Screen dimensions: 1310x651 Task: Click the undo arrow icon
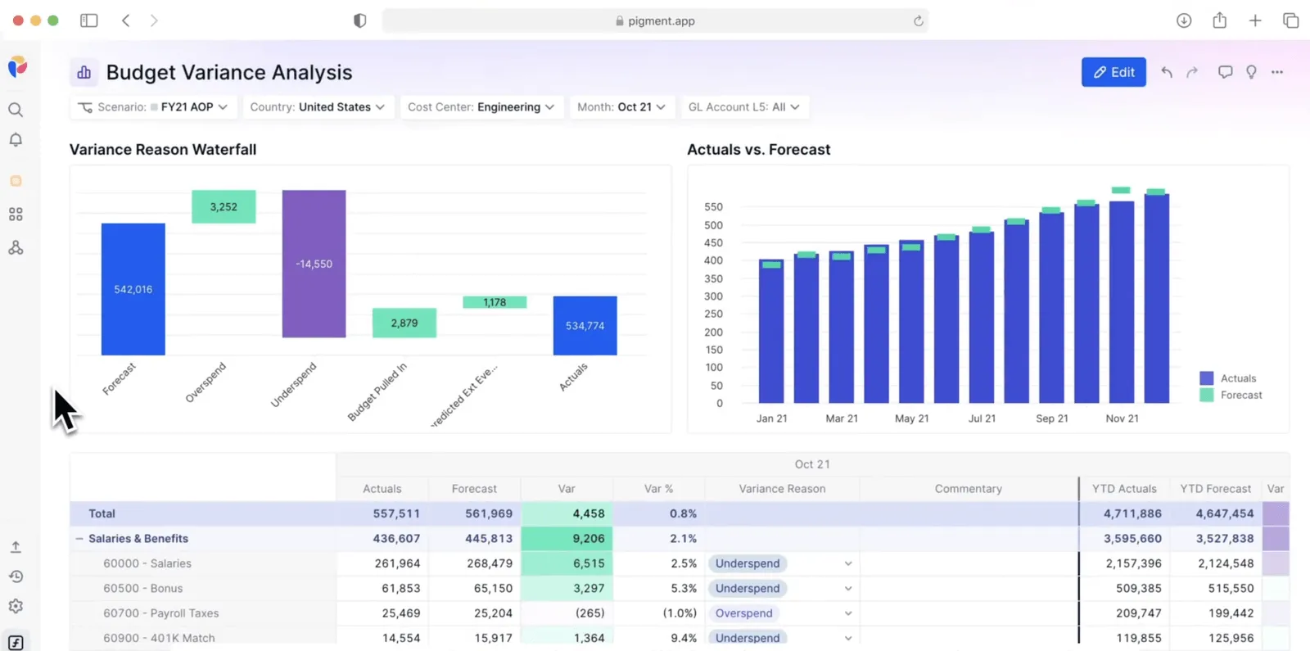pos(1167,72)
